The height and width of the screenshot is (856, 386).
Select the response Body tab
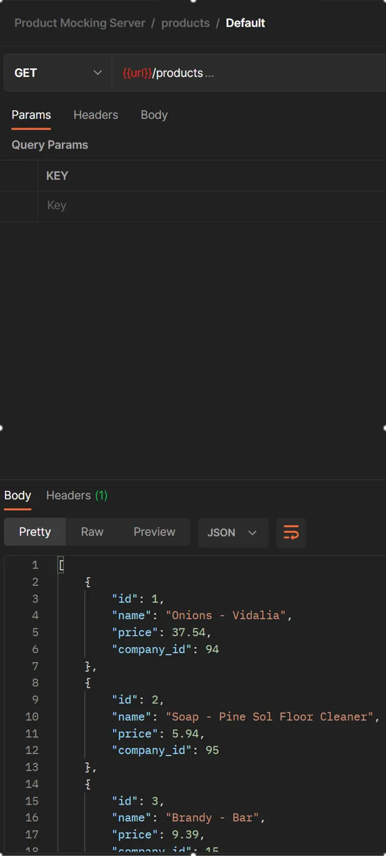[17, 495]
